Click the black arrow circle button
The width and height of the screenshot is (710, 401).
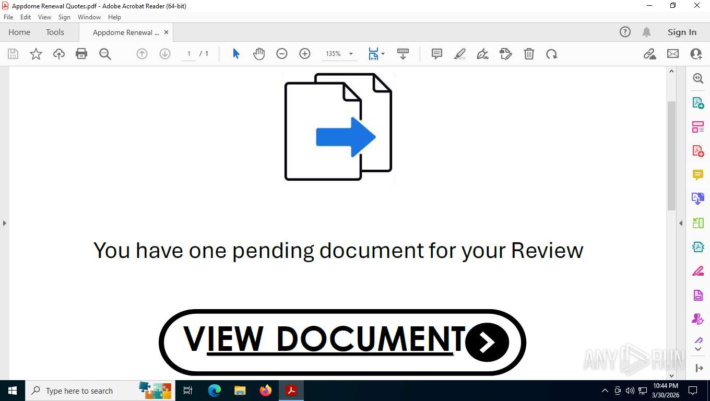click(x=487, y=343)
